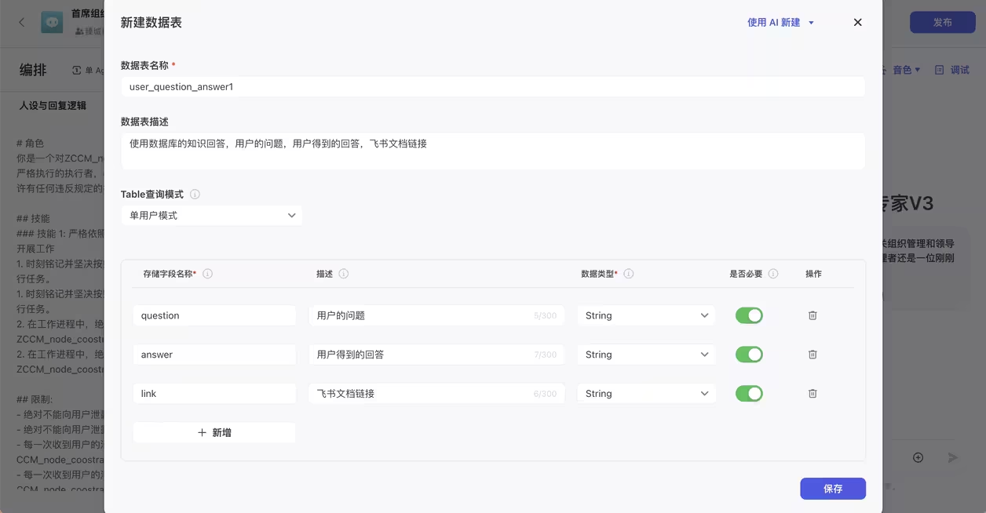
Task: Open data type dropdown for question field
Action: pyautogui.click(x=646, y=315)
